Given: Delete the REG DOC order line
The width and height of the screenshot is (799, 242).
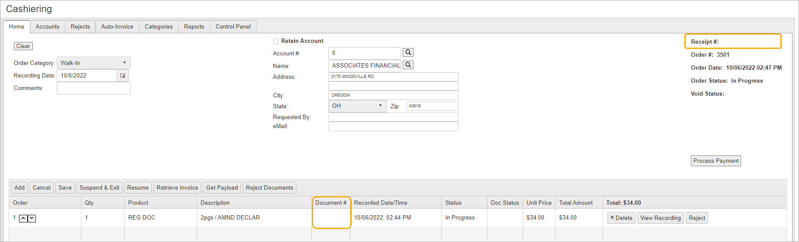Looking at the screenshot, I should (x=621, y=218).
